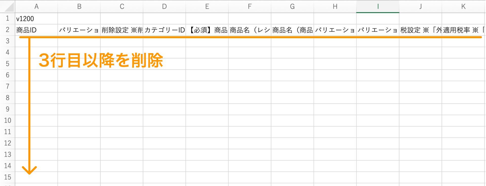Click row 1 header to select row
The width and height of the screenshot is (486, 186).
coord(7,18)
